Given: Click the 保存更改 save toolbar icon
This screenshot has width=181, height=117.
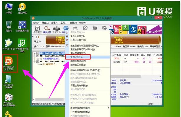Looking at the screenshot, I should tap(37, 30).
